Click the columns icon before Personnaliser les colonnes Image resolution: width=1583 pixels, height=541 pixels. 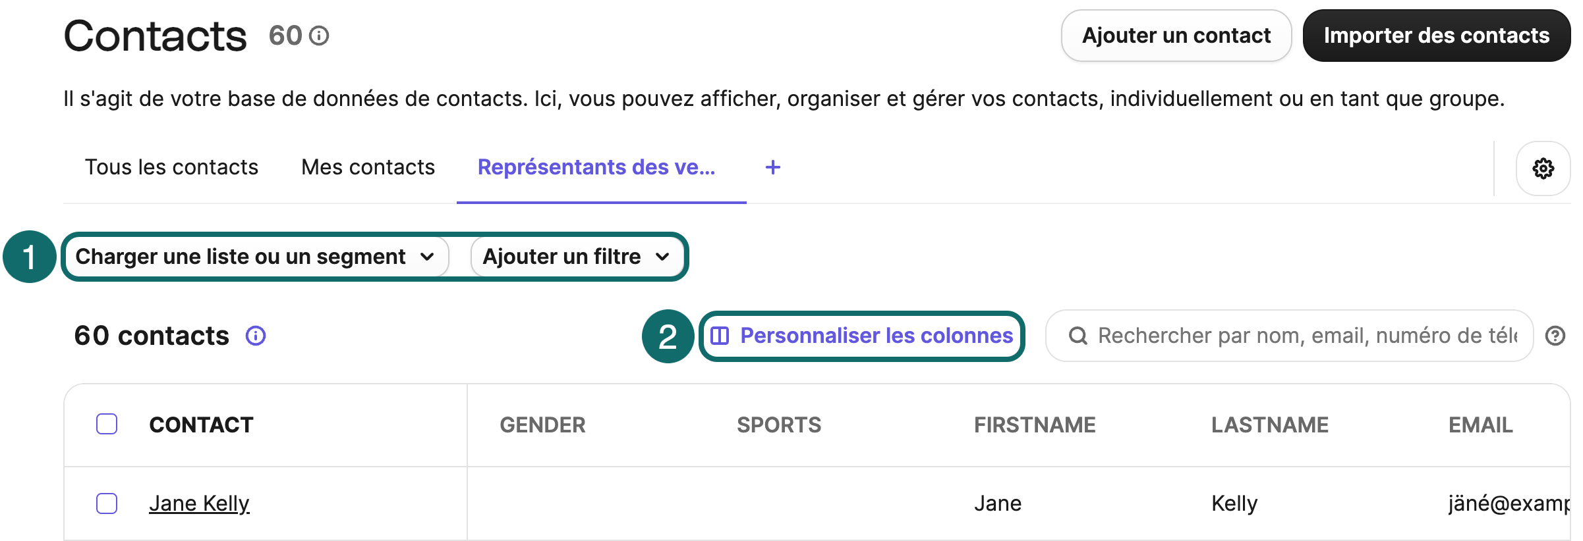(722, 335)
